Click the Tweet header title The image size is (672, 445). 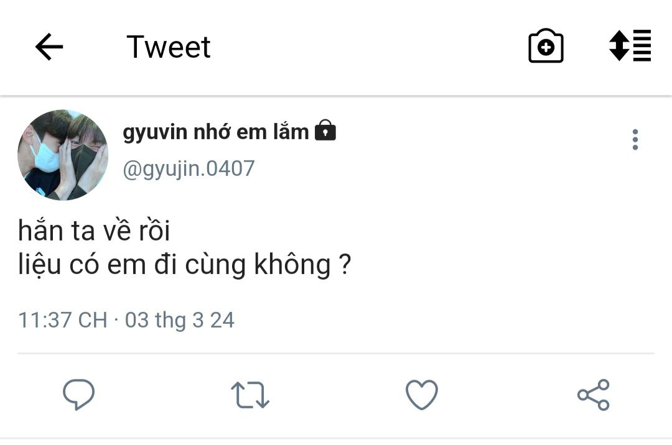[169, 47]
